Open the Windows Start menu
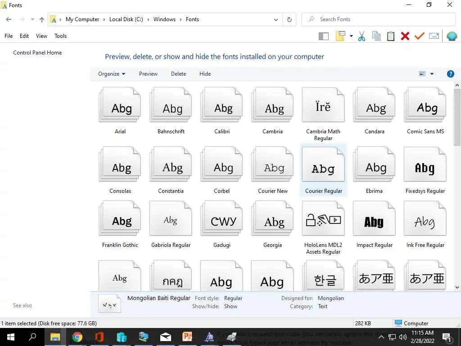461x346 pixels. coord(11,337)
